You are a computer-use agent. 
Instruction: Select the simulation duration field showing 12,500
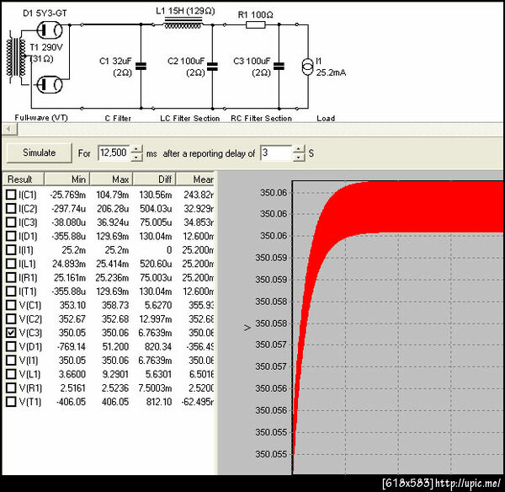coord(114,152)
